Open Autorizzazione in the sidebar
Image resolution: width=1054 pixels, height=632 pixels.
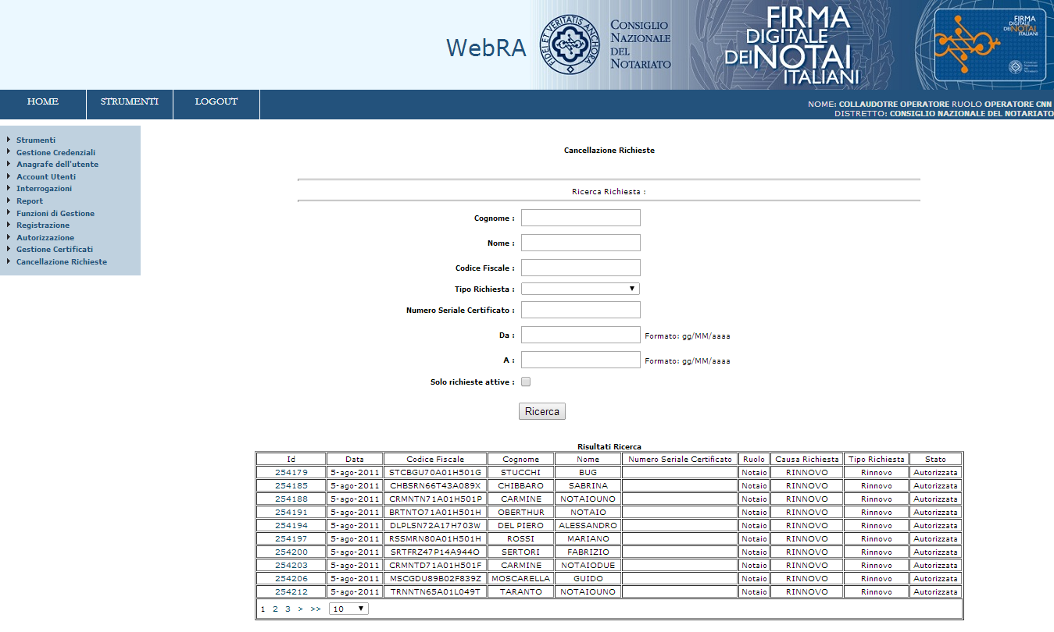(x=45, y=237)
